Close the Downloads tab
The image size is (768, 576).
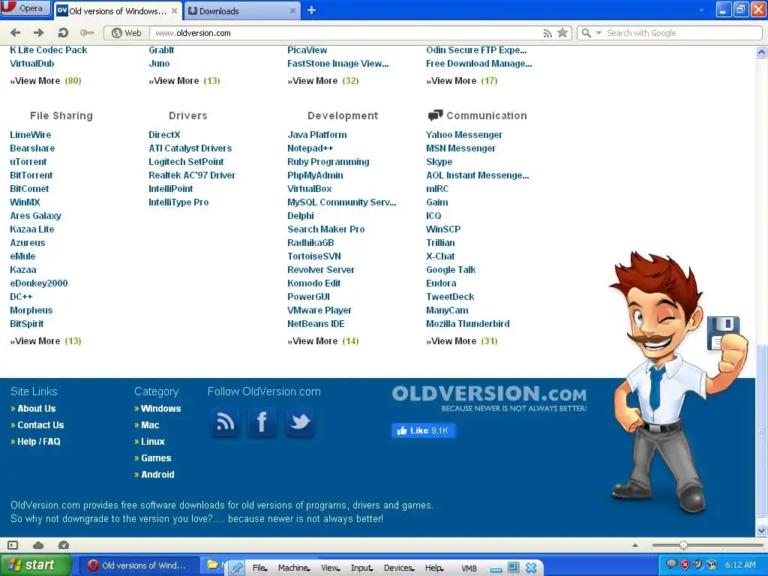click(292, 10)
